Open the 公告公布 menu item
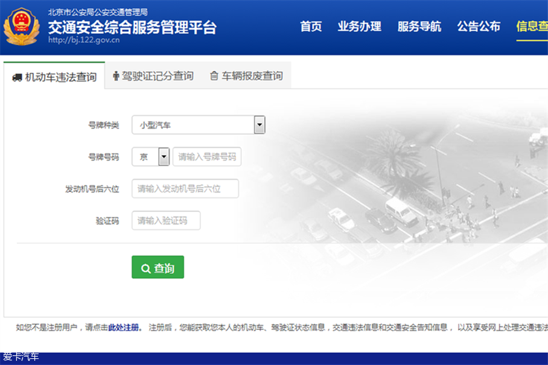The height and width of the screenshot is (365, 548). [479, 27]
